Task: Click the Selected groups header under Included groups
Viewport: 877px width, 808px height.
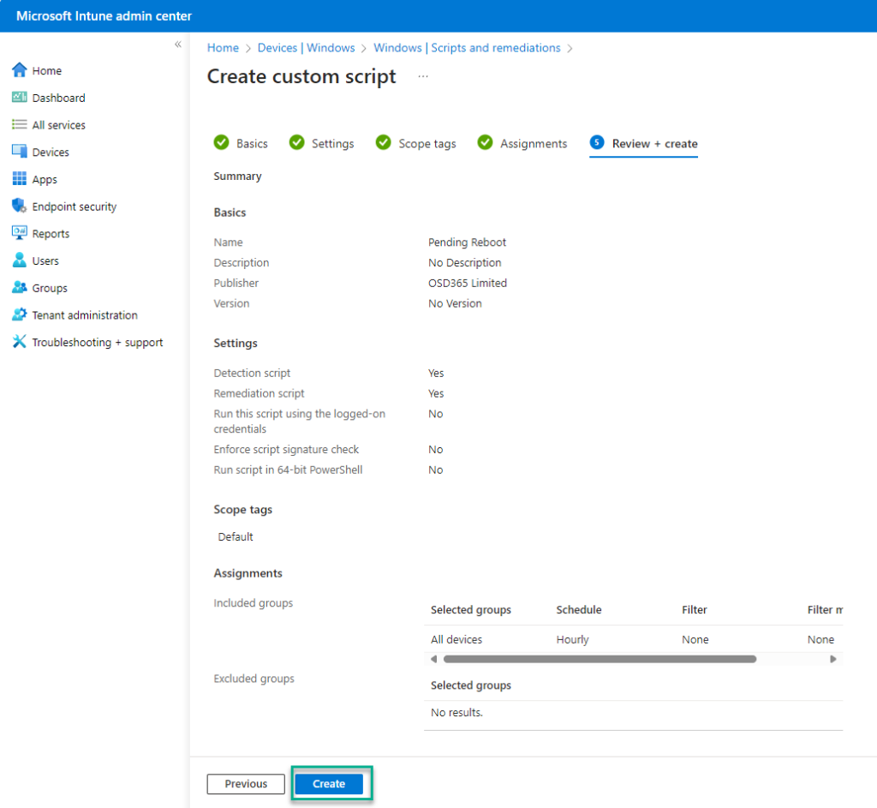Action: point(471,610)
